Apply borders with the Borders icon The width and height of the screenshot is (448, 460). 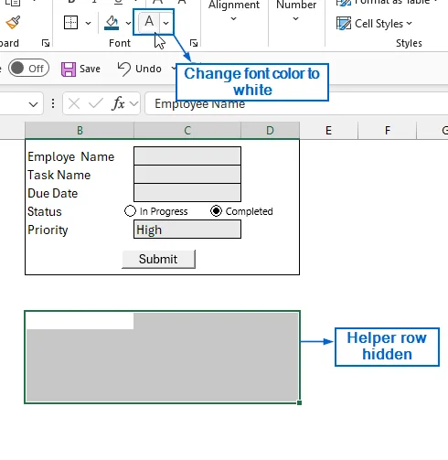(x=70, y=23)
